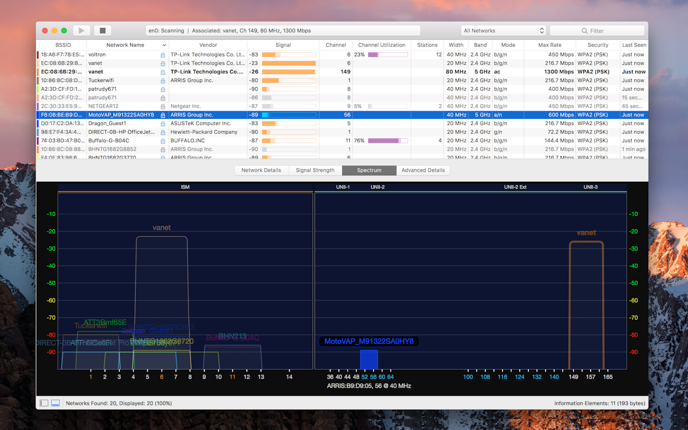
Task: Click the lock icon beside voltron network
Action: (162, 54)
